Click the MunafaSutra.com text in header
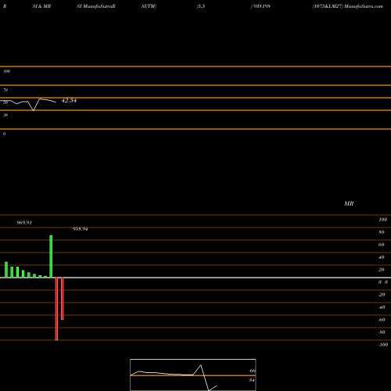Screen dimensions: 391x391 pyautogui.click(x=364, y=6)
